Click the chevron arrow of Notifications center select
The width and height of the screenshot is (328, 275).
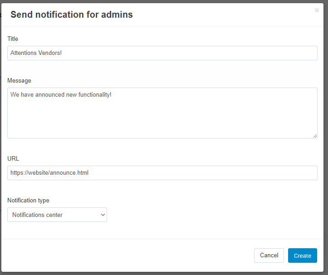(103, 215)
